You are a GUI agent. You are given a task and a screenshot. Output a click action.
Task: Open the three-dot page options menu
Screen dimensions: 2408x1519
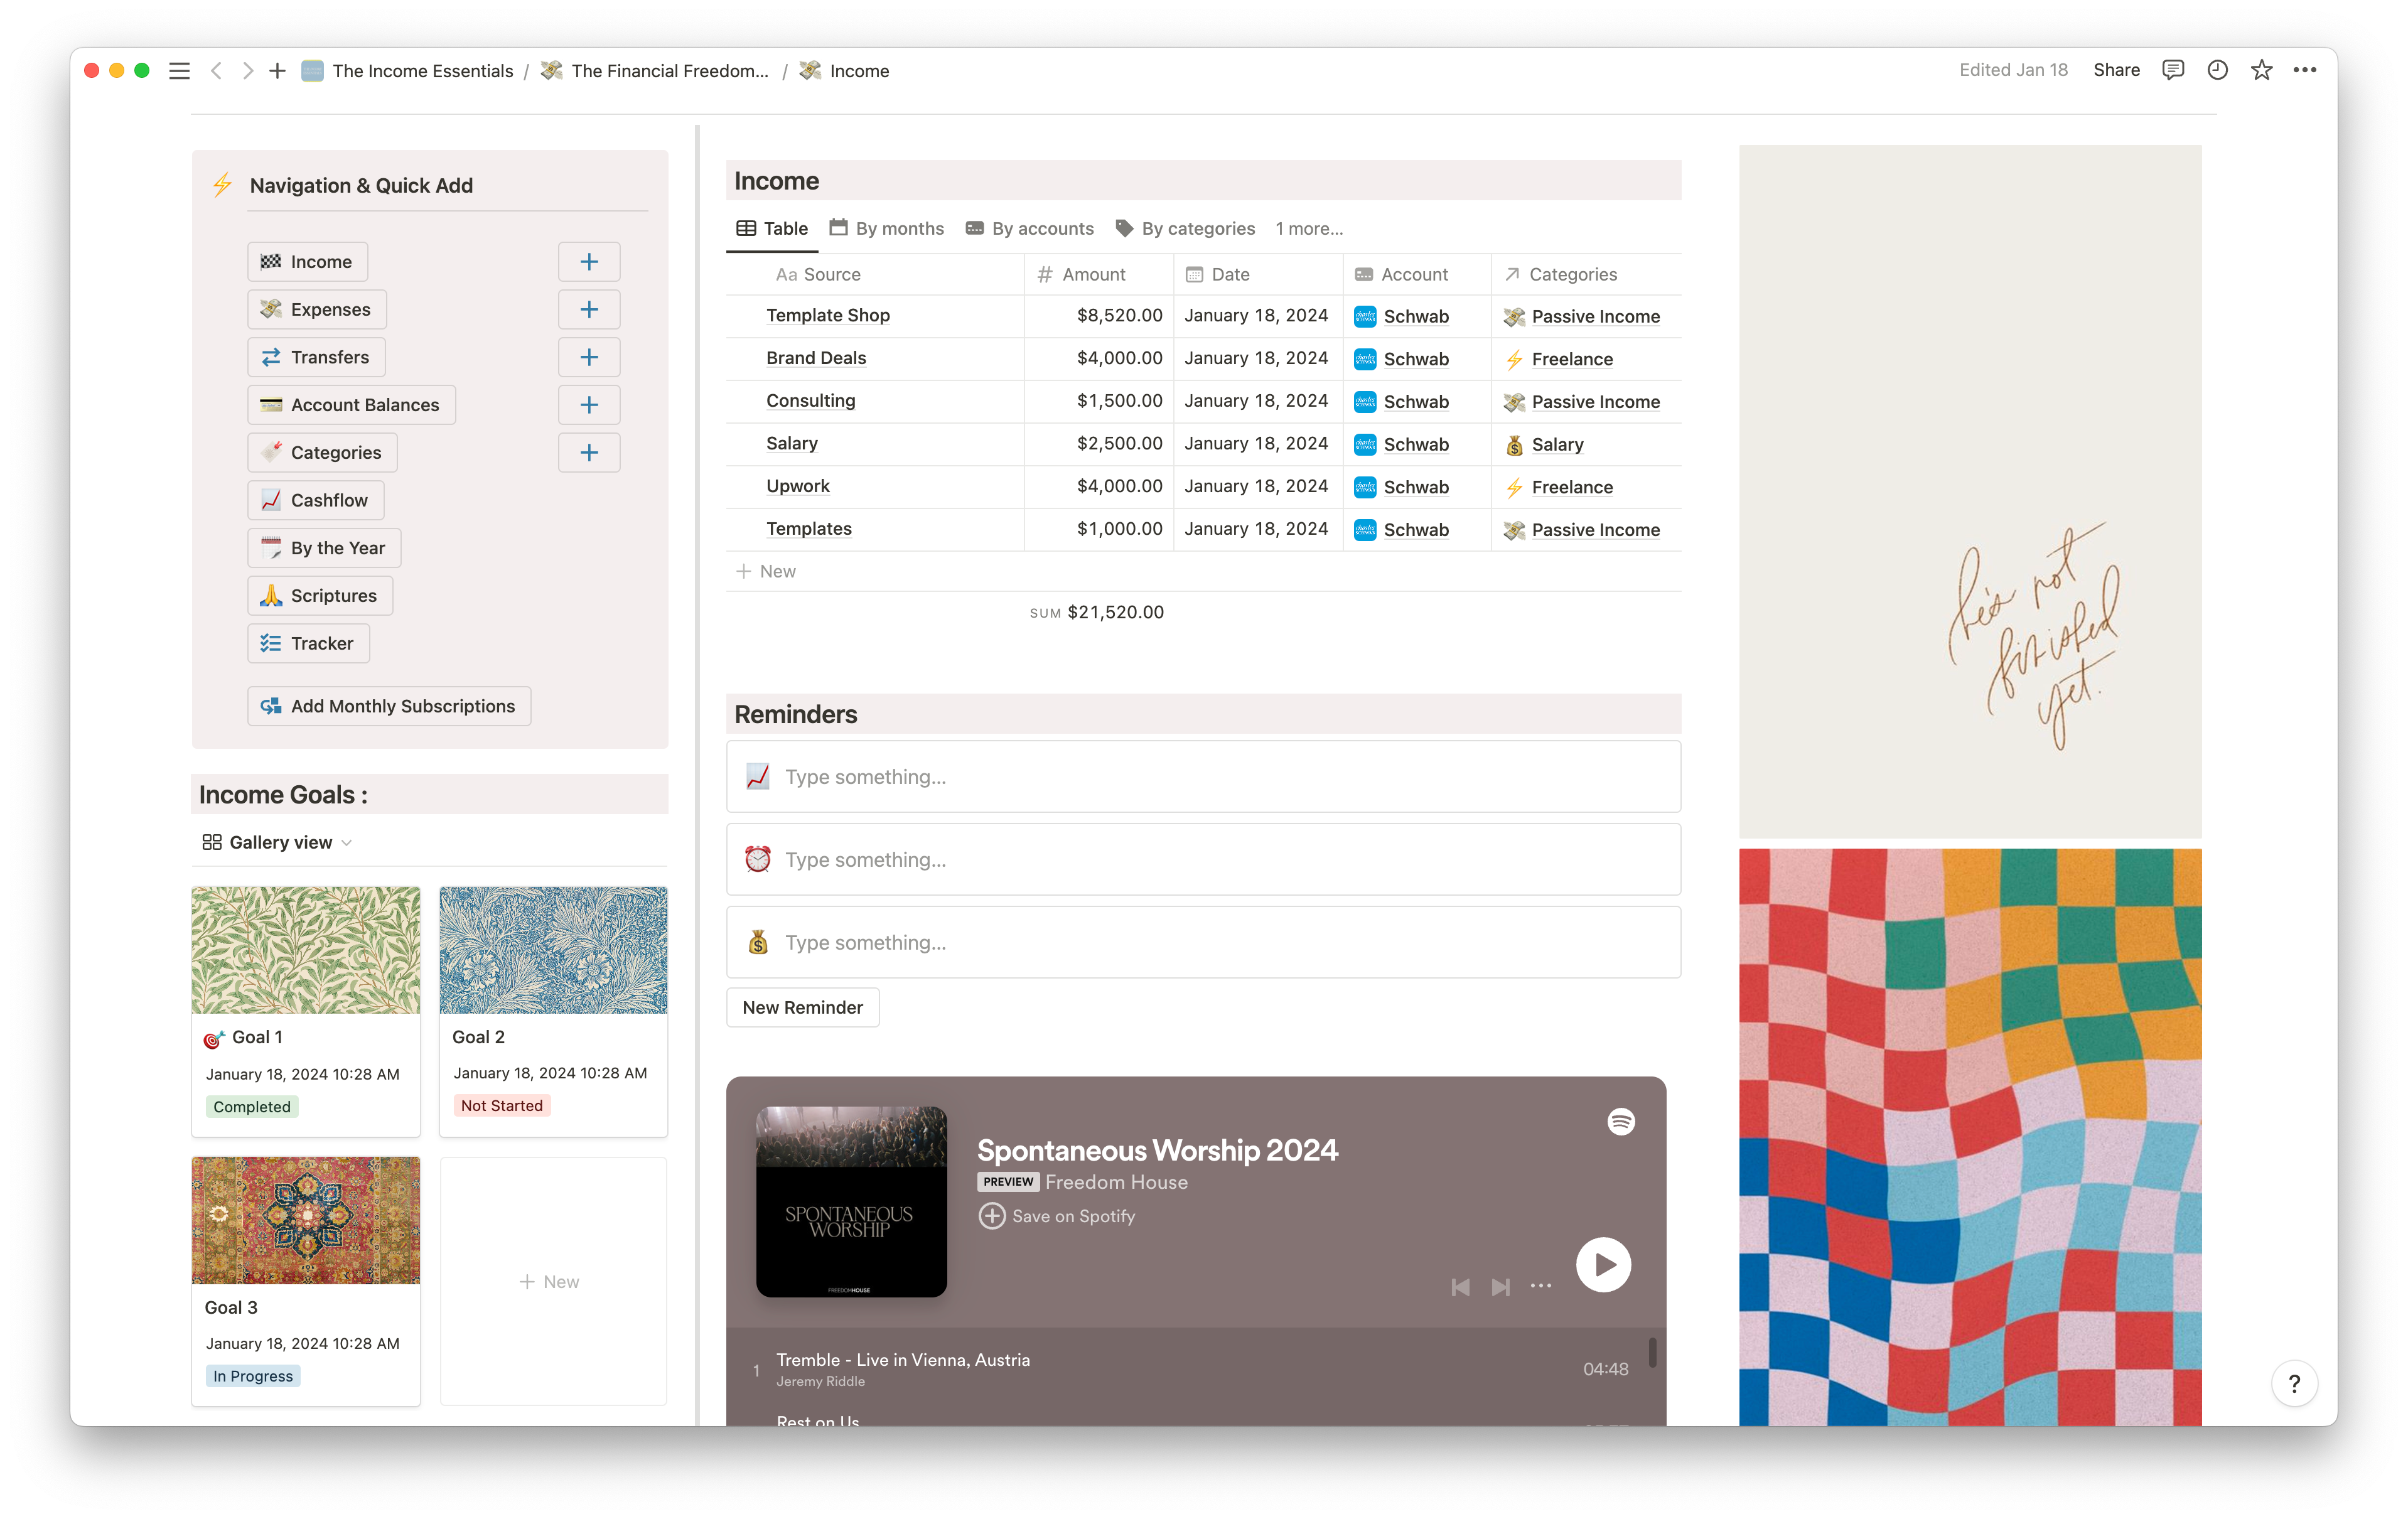[2305, 70]
